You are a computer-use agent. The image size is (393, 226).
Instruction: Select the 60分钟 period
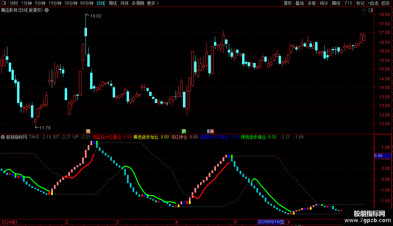click(x=87, y=3)
